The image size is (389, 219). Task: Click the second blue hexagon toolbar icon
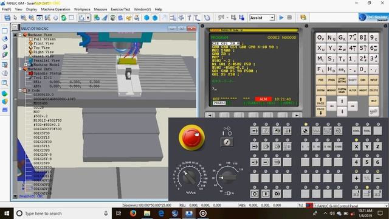(155, 18)
